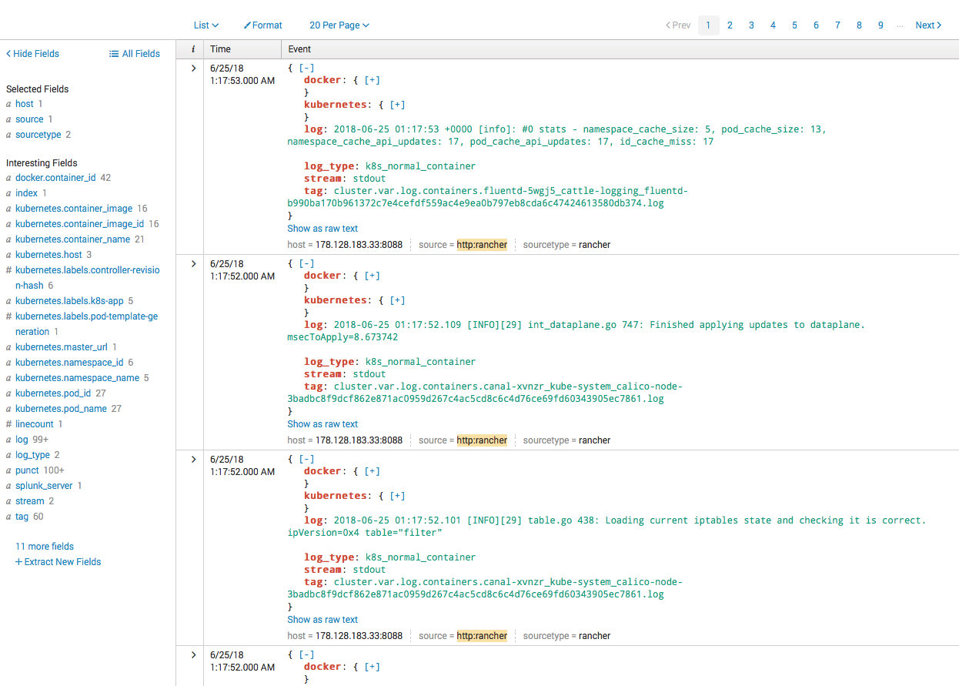
Task: Select the docker.container_id interesting field
Action: [55, 177]
